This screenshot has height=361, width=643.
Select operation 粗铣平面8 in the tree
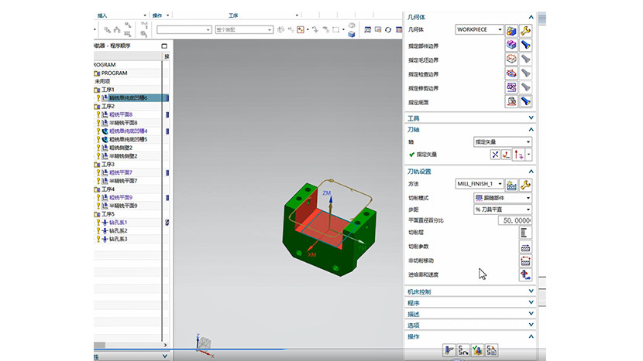(121, 114)
